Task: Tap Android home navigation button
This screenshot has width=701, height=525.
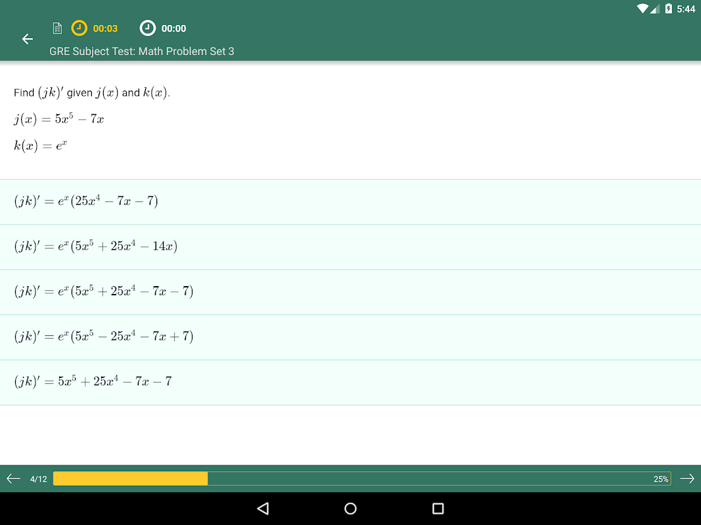Action: [x=351, y=509]
